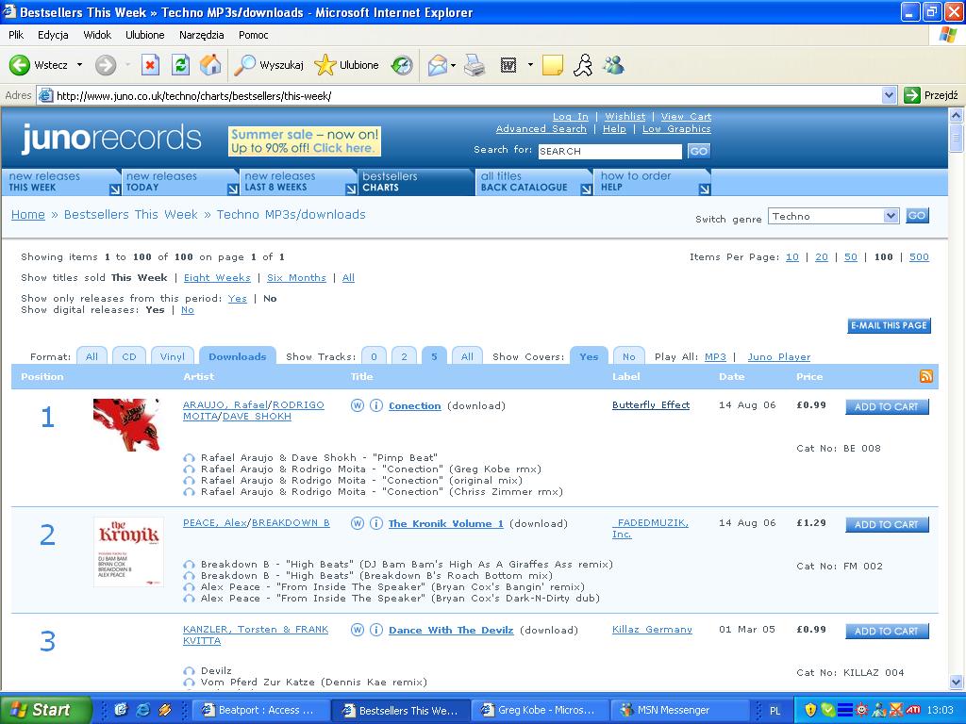Switch to the Beatport taskbar window

click(264, 710)
